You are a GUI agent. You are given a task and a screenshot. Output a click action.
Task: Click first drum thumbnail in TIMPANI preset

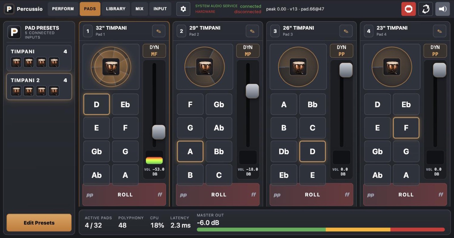[16, 62]
